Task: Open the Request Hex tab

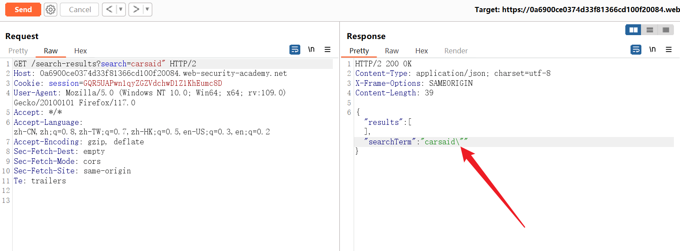Action: 80,51
